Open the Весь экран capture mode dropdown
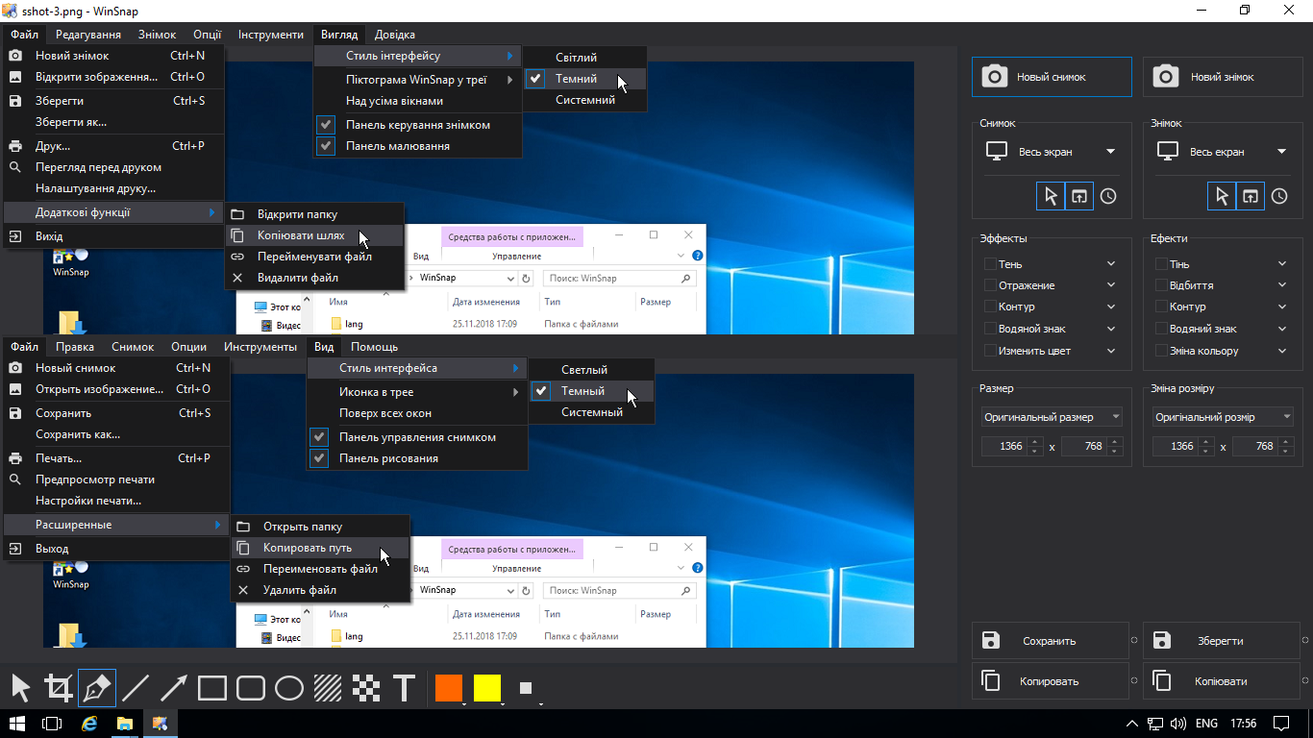 (x=1052, y=152)
